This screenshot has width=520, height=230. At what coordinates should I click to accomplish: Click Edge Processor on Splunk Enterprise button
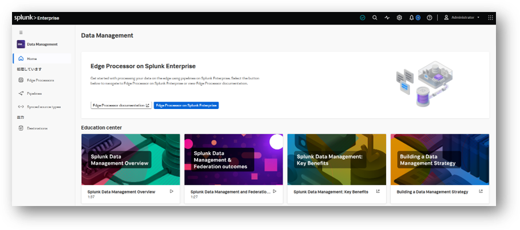(186, 105)
